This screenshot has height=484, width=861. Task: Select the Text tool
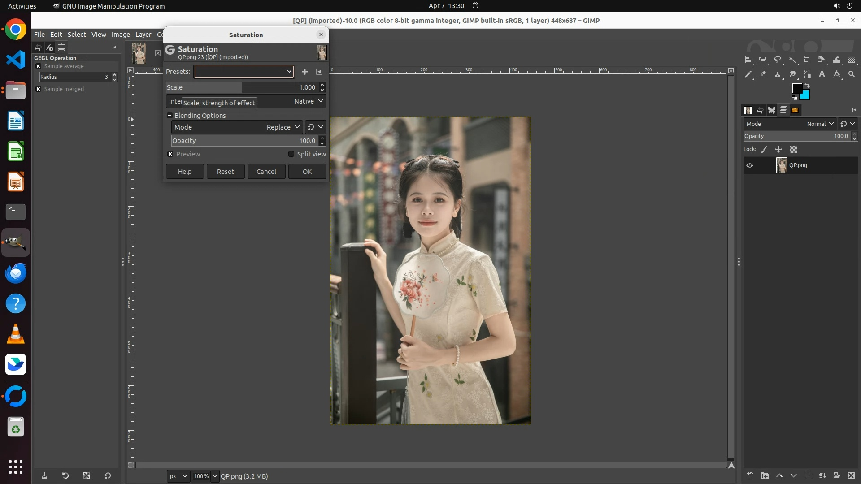pyautogui.click(x=822, y=74)
